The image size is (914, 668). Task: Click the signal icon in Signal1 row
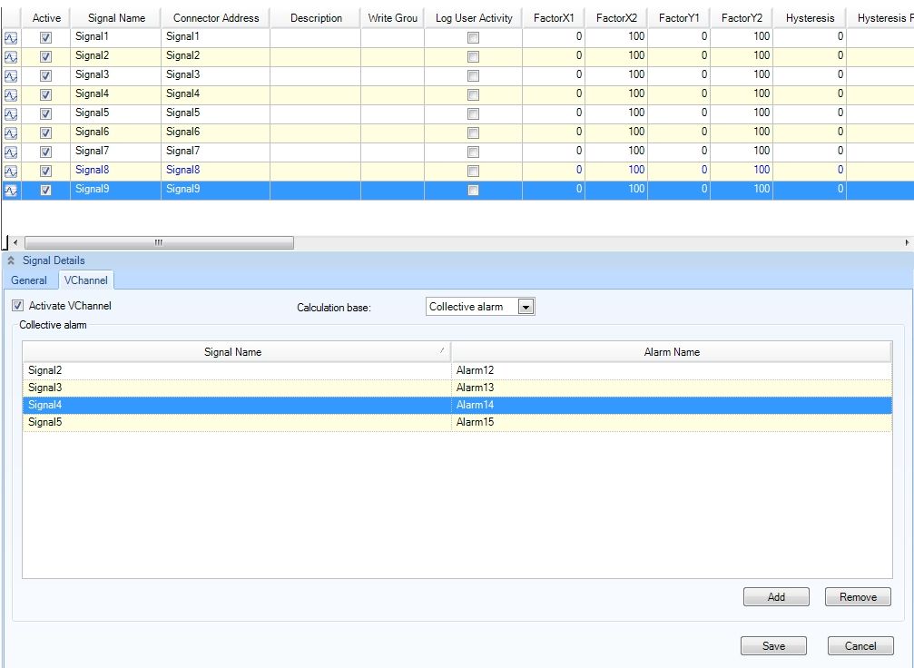tap(11, 37)
